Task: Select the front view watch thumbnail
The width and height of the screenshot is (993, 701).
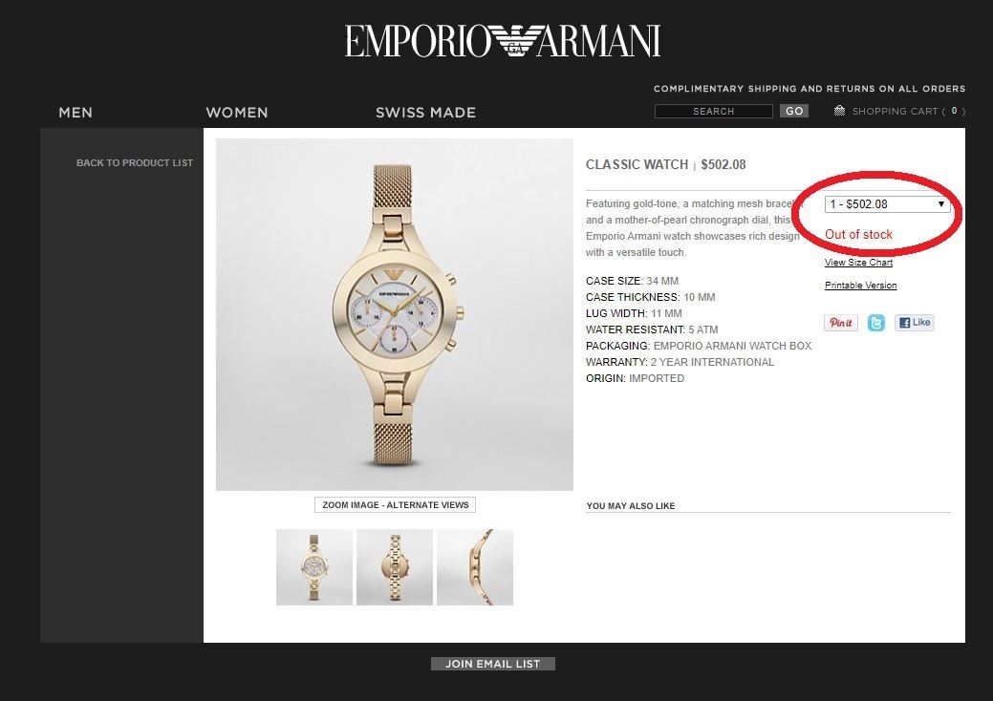Action: tap(314, 567)
